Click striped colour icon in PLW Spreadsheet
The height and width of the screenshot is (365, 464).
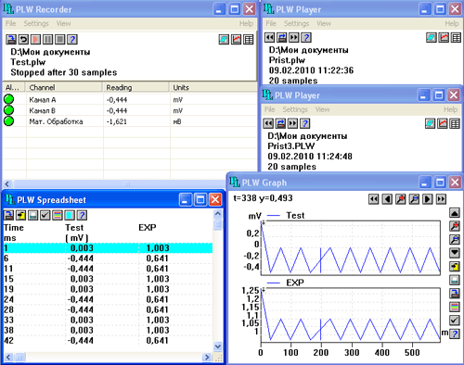[x=58, y=215]
